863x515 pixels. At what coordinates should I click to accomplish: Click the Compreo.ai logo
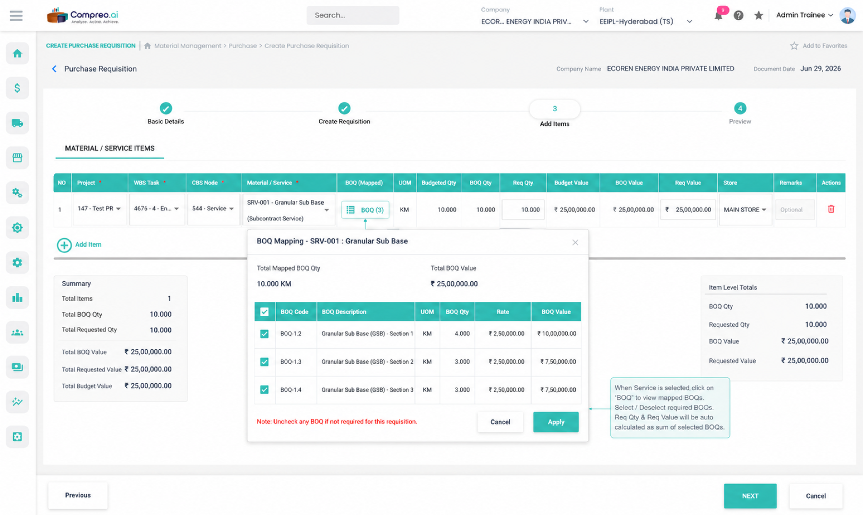83,15
